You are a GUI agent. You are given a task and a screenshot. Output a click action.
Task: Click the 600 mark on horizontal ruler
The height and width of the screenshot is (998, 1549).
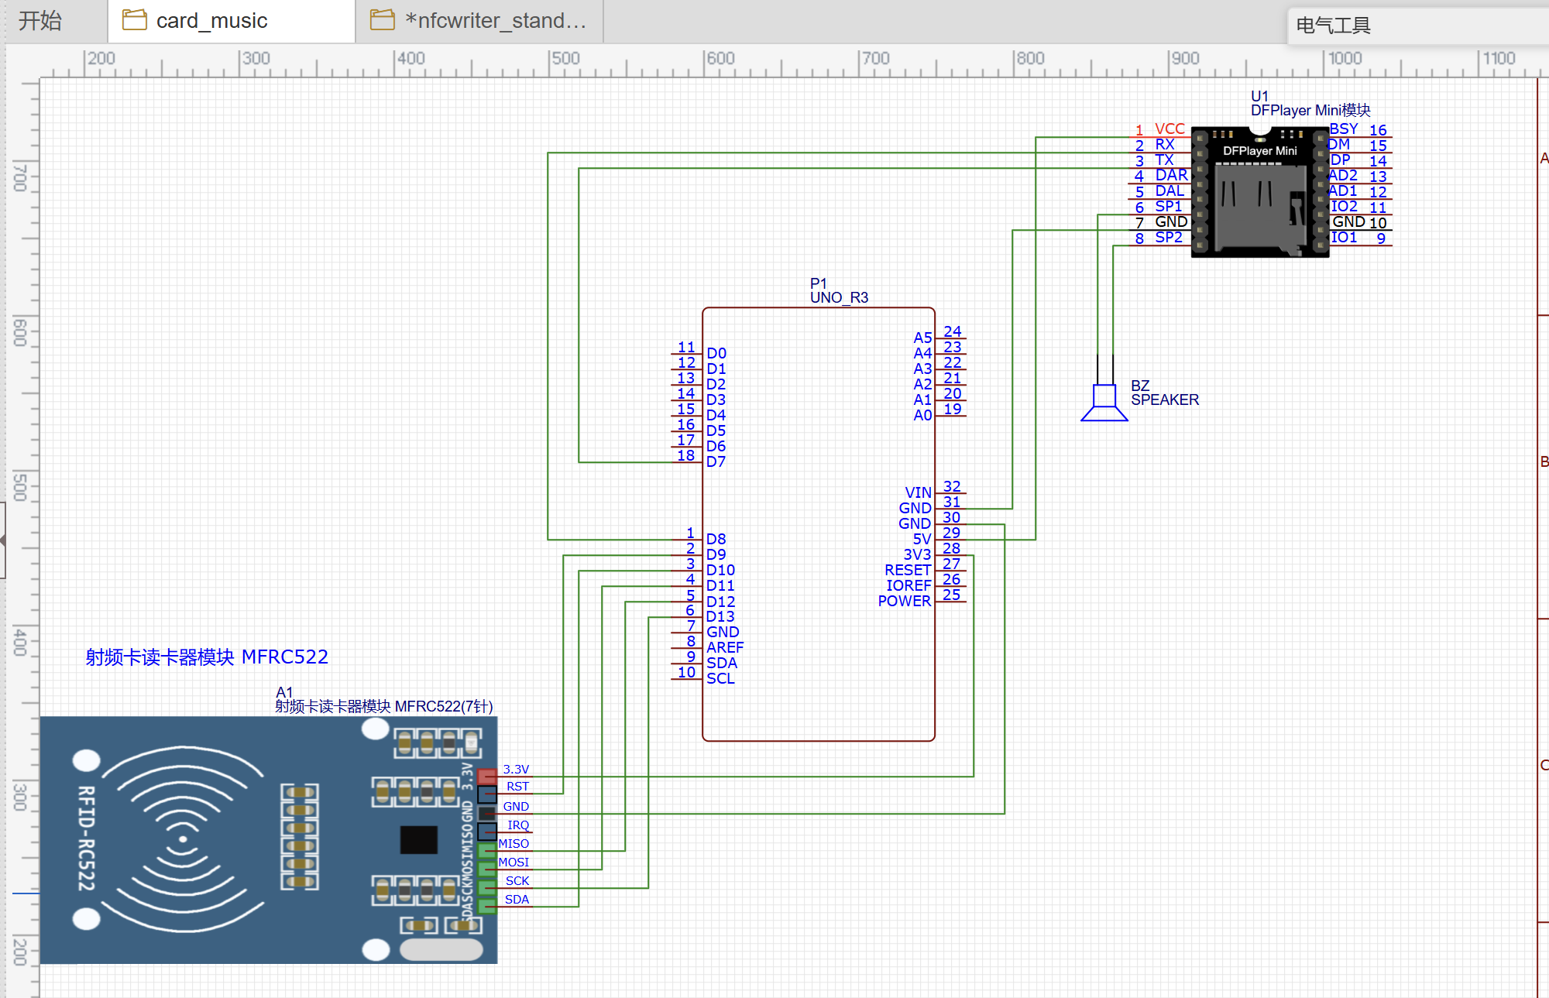(x=720, y=59)
